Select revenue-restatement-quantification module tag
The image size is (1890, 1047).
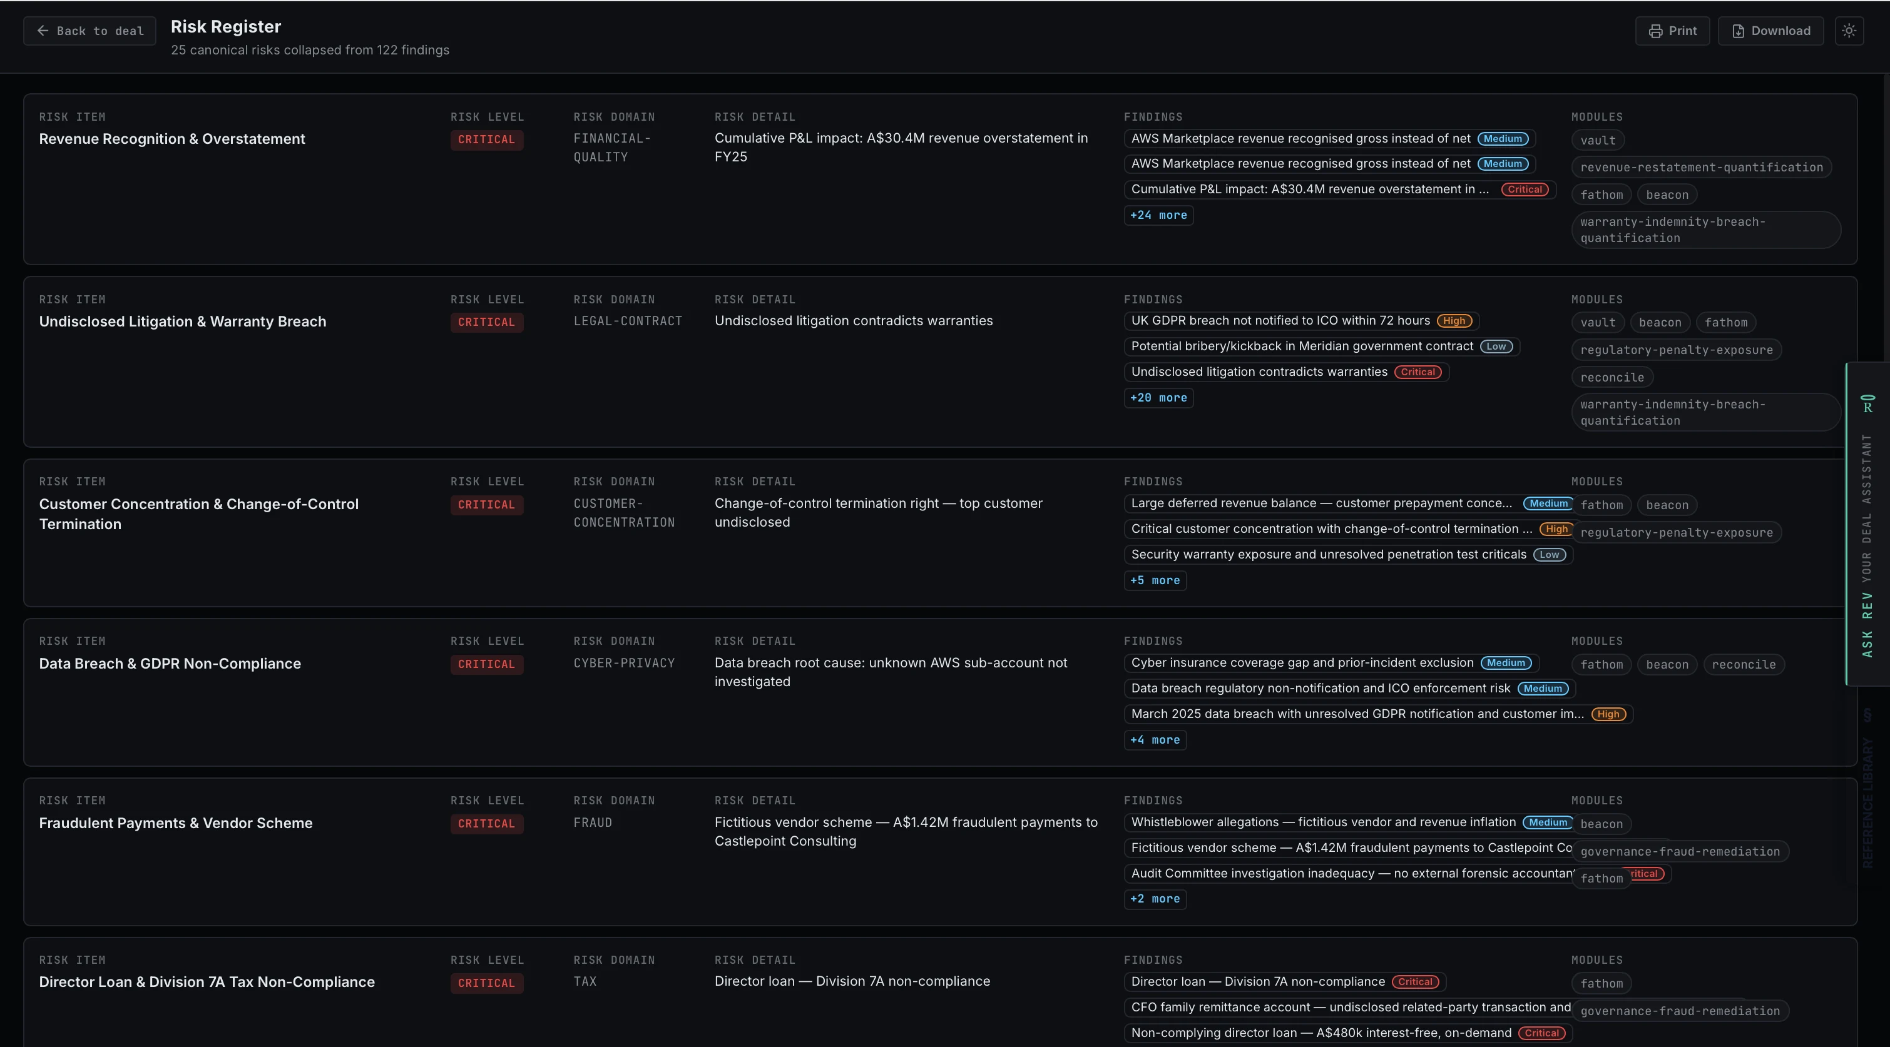point(1702,167)
